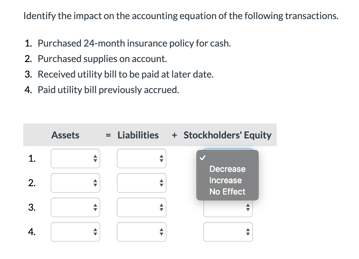Open the Assets dropdown for transaction 2
The image size is (359, 259).
tap(75, 183)
